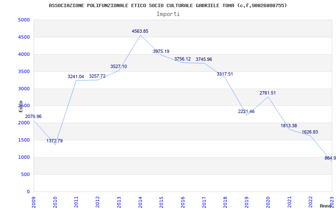The width and height of the screenshot is (336, 210).
Task: Select the 2014 year axis label
Action: point(140,203)
